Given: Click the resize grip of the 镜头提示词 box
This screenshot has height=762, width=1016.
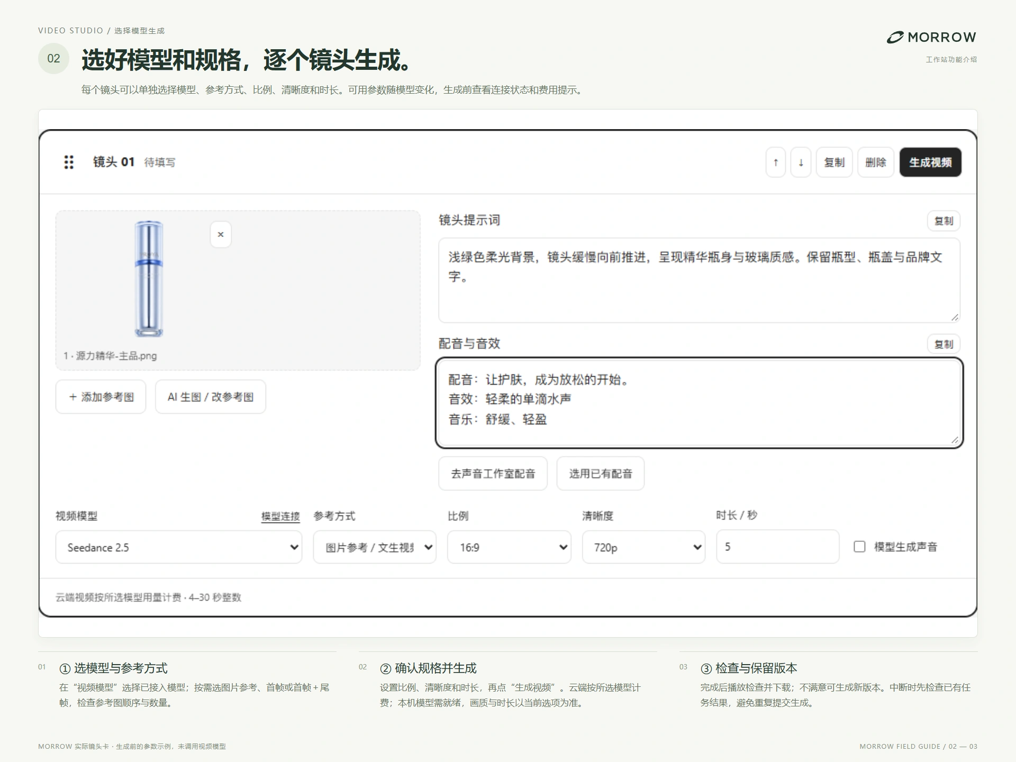Looking at the screenshot, I should pyautogui.click(x=954, y=317).
